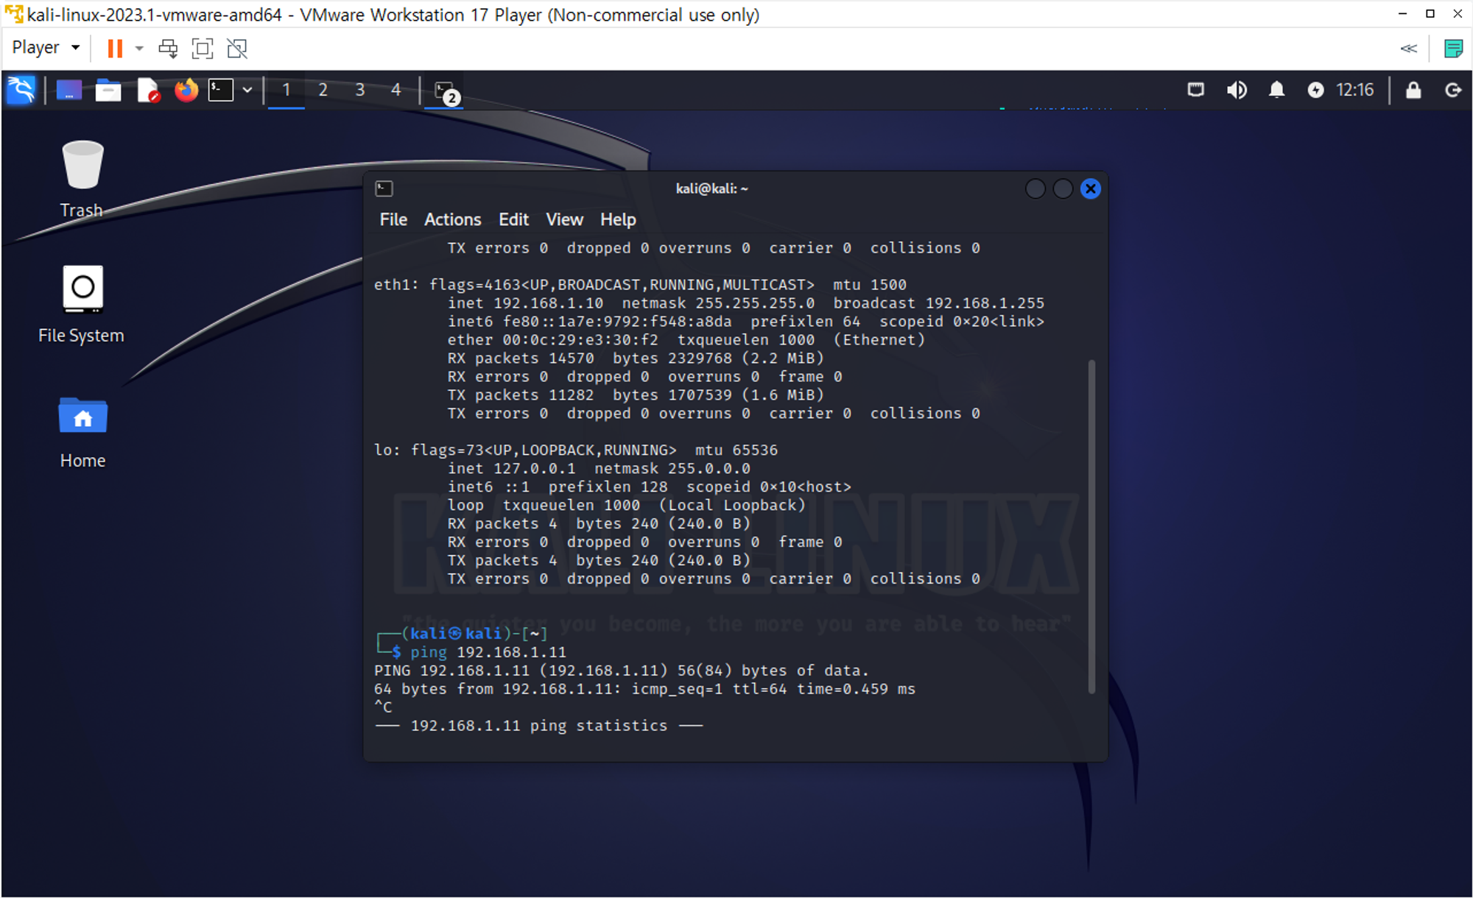1473x898 pixels.
Task: Send Ctrl+Alt+Del to the VM
Action: point(168,49)
